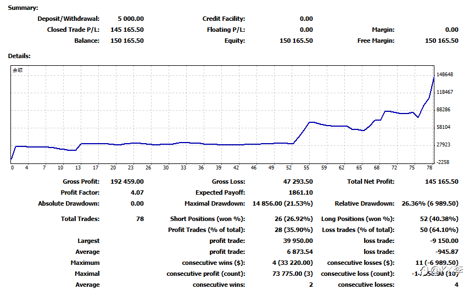
Task: Click the Long Positions (won %) label
Action: pyautogui.click(x=358, y=219)
